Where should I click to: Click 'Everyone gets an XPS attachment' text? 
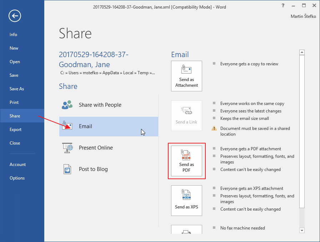point(252,188)
